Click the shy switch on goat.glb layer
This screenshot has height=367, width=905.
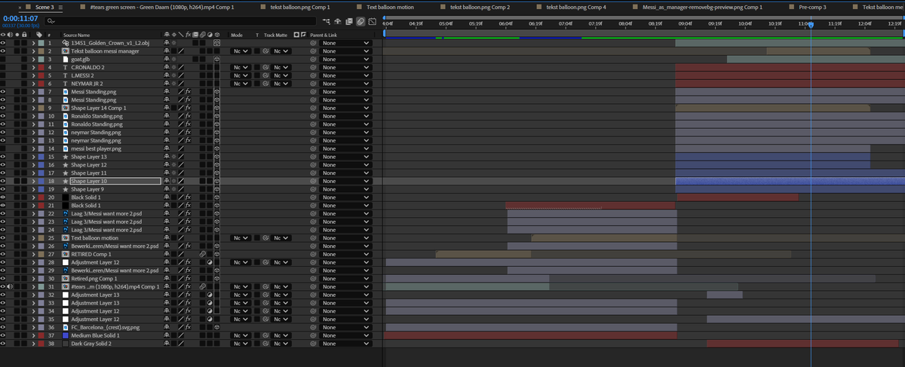(x=167, y=59)
